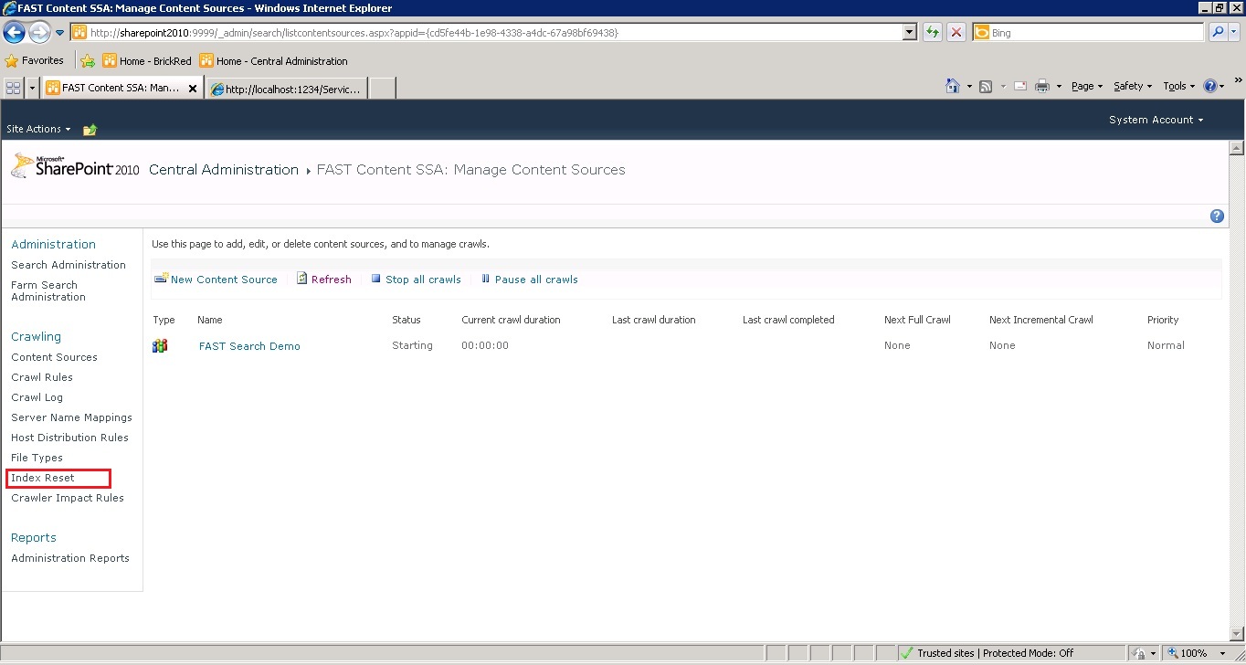Open the Safety menu
Screen dimensions: 1246x665
(x=1133, y=86)
